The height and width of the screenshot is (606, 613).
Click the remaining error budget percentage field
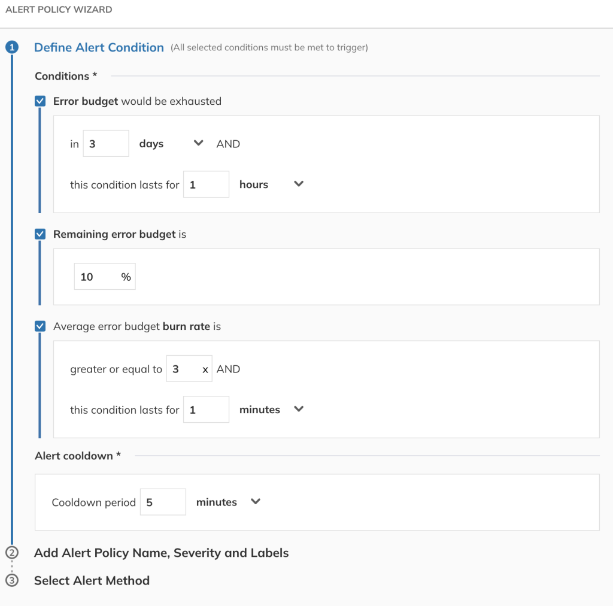(x=99, y=276)
